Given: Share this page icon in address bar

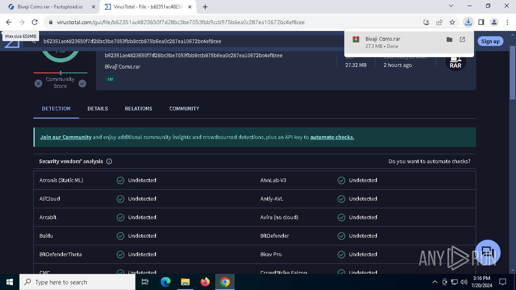Looking at the screenshot, I should click(x=439, y=22).
